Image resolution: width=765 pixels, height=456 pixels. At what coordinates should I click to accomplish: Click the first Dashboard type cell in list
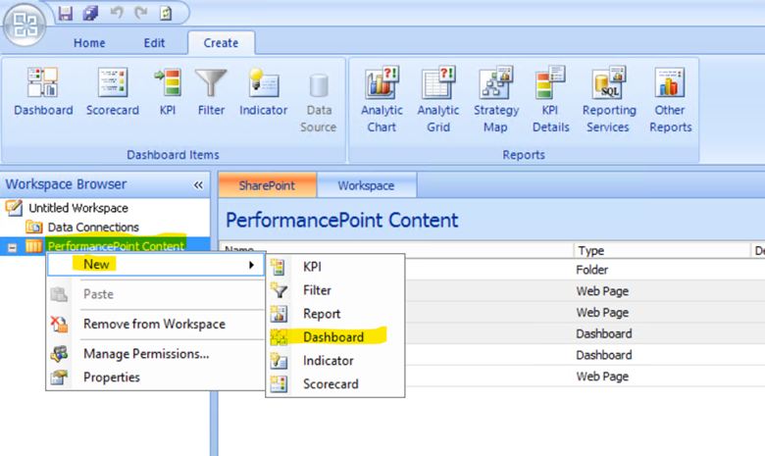click(x=604, y=333)
